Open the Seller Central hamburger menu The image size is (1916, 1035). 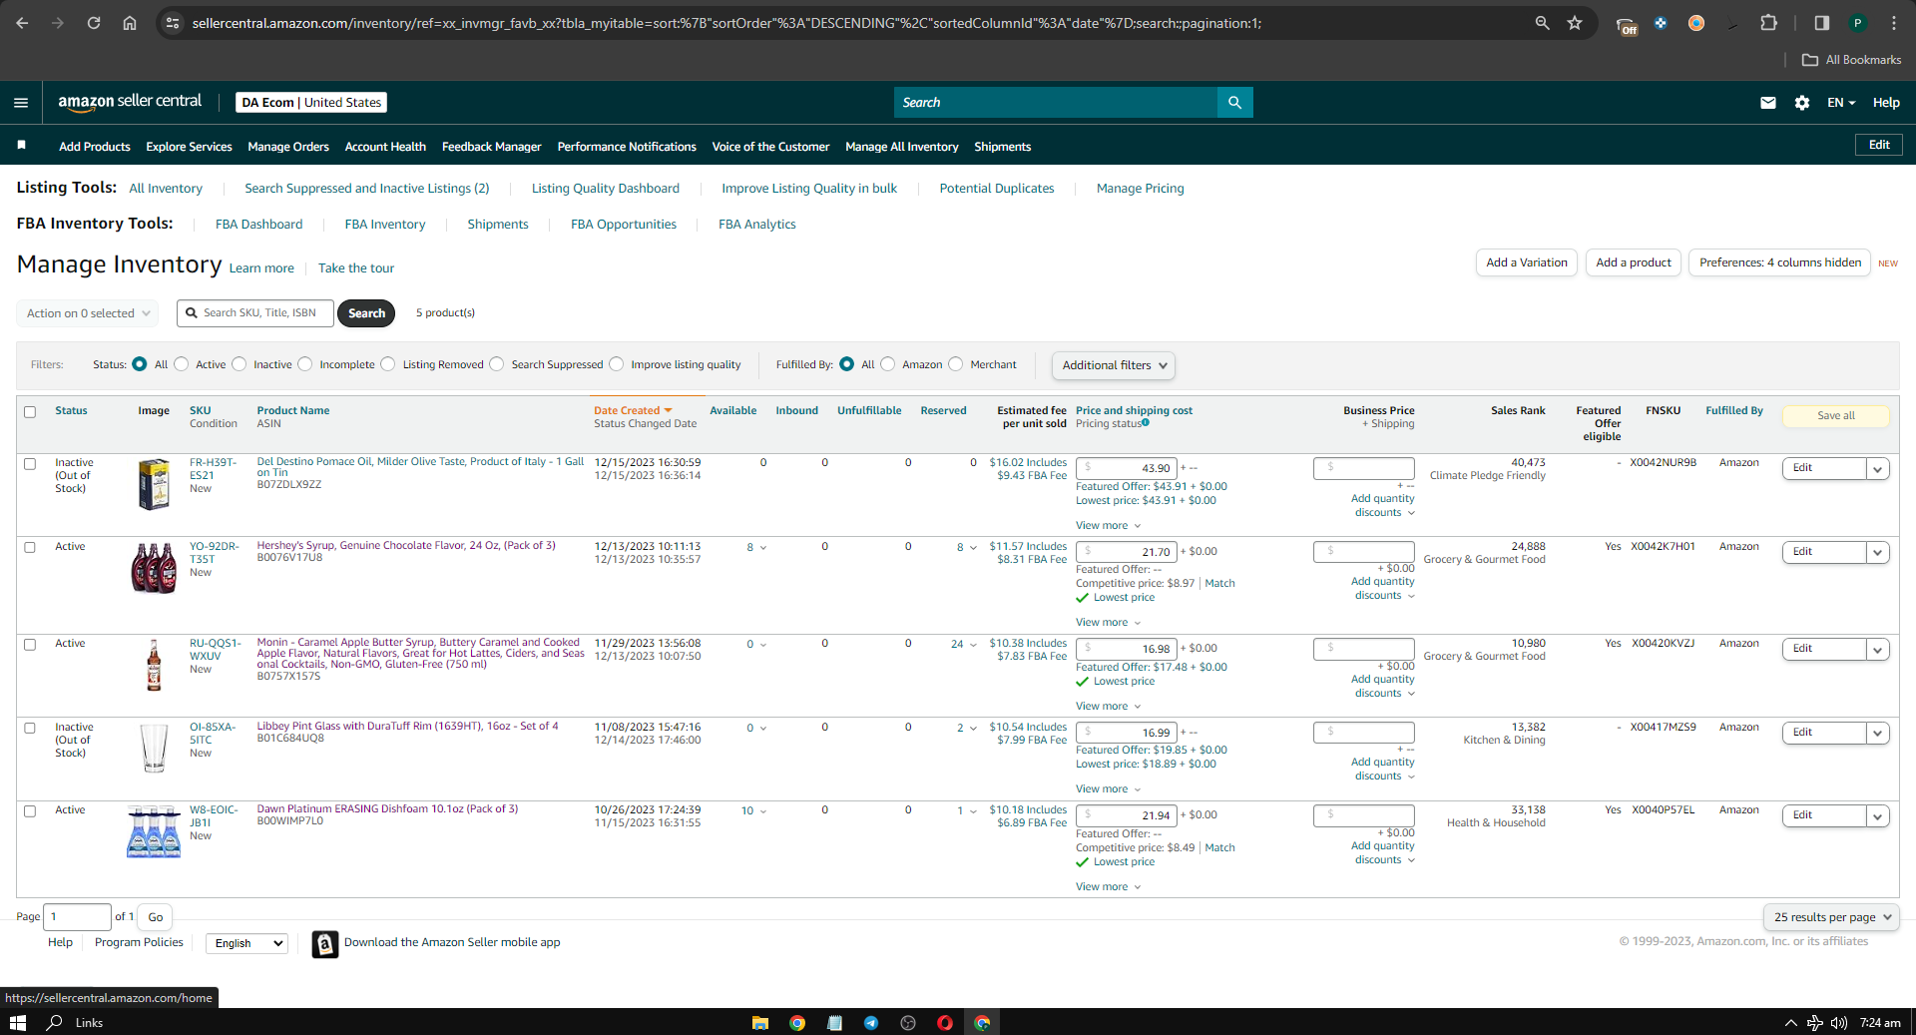pyautogui.click(x=21, y=102)
